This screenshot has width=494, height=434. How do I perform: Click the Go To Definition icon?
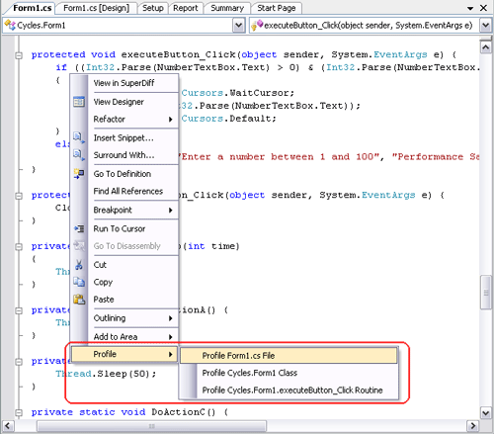click(79, 174)
